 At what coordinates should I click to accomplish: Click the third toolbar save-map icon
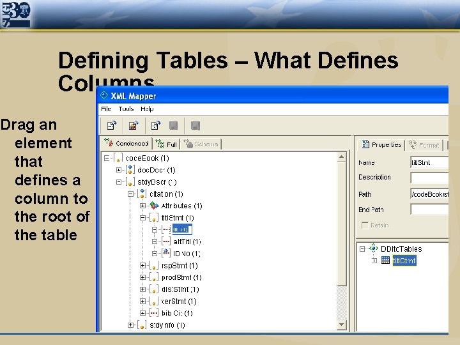(155, 126)
